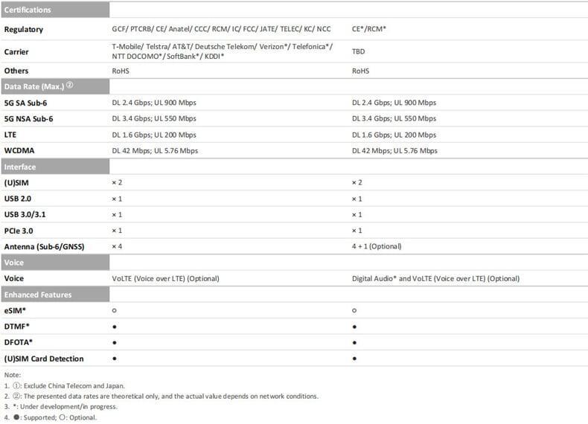This screenshot has height=424, width=588.
Task: Click the circled 2 footnote marker beside Data Rate
Action: tap(70, 85)
